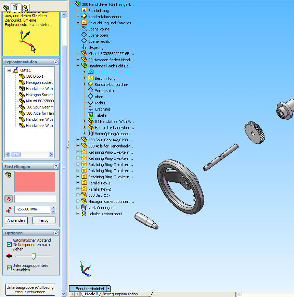
Task: Select the Parallel Key-2 toolbox icon
Action: point(84,189)
